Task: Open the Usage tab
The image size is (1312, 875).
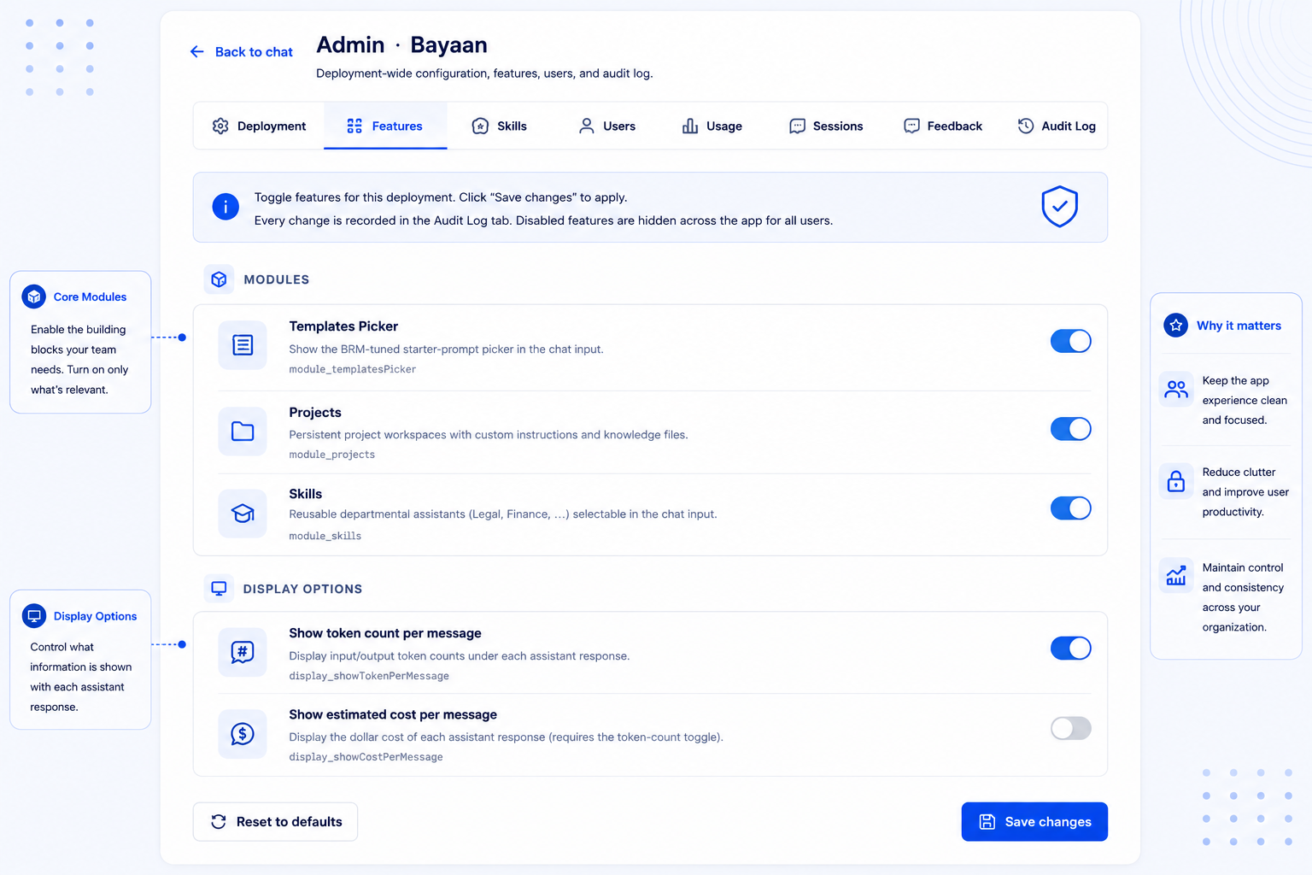Action: [x=712, y=126]
